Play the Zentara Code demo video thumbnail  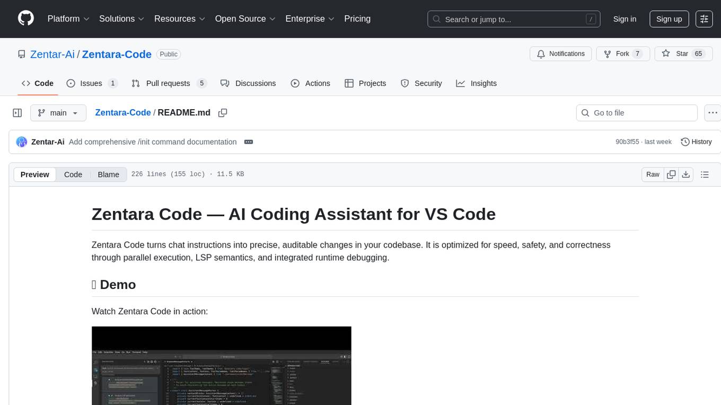click(222, 366)
